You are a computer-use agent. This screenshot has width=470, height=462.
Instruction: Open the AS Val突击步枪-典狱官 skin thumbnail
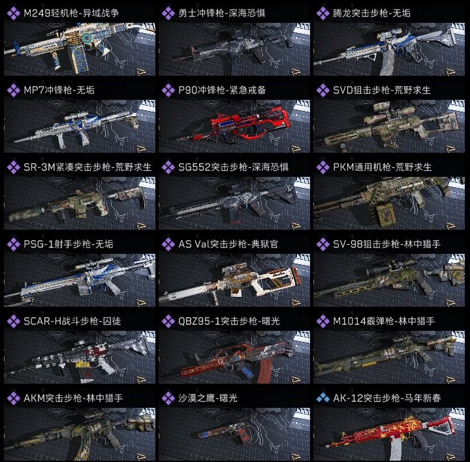pos(234,280)
